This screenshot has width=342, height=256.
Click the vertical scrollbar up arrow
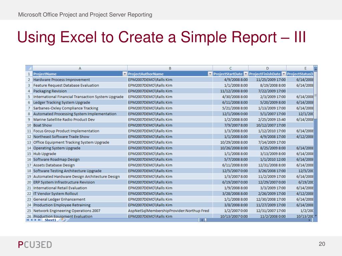[315, 69]
